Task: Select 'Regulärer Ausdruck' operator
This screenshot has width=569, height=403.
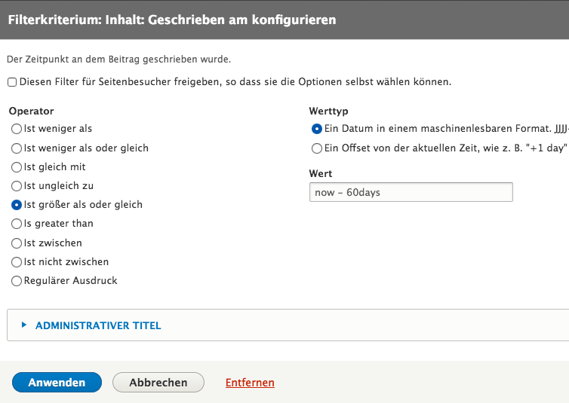Action: pyautogui.click(x=17, y=281)
